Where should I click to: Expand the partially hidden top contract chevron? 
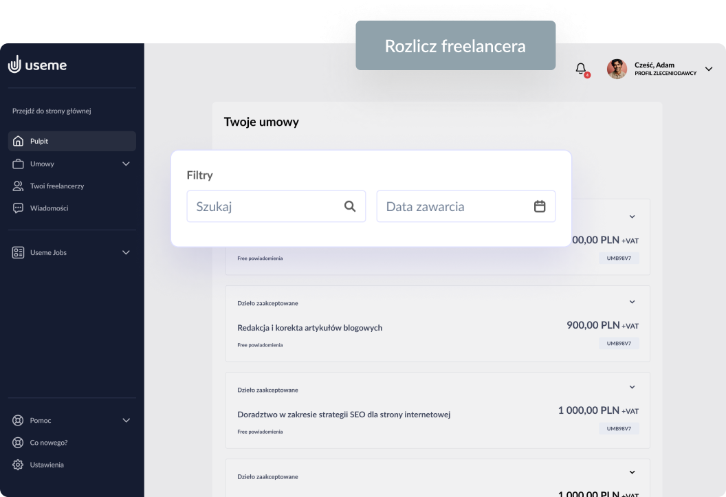(x=632, y=217)
